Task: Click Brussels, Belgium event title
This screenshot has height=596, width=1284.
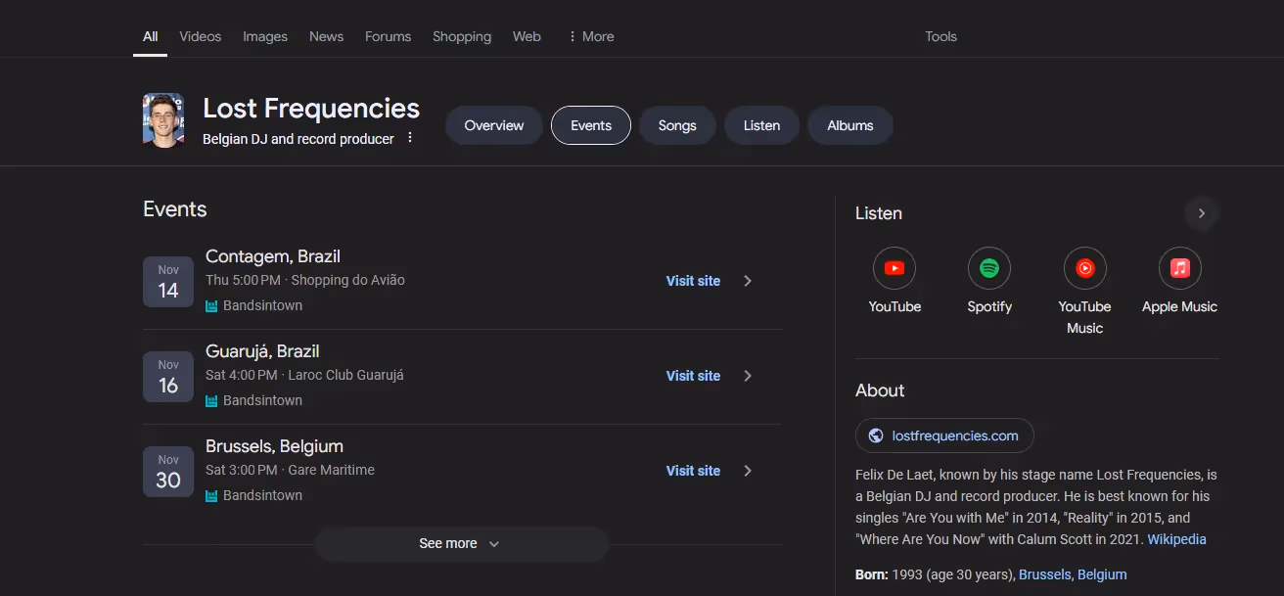Action: pyautogui.click(x=274, y=446)
